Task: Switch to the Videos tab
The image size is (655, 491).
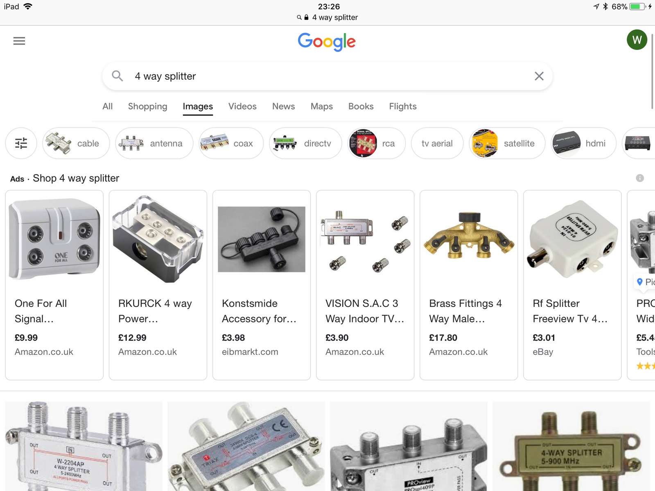Action: [x=242, y=106]
